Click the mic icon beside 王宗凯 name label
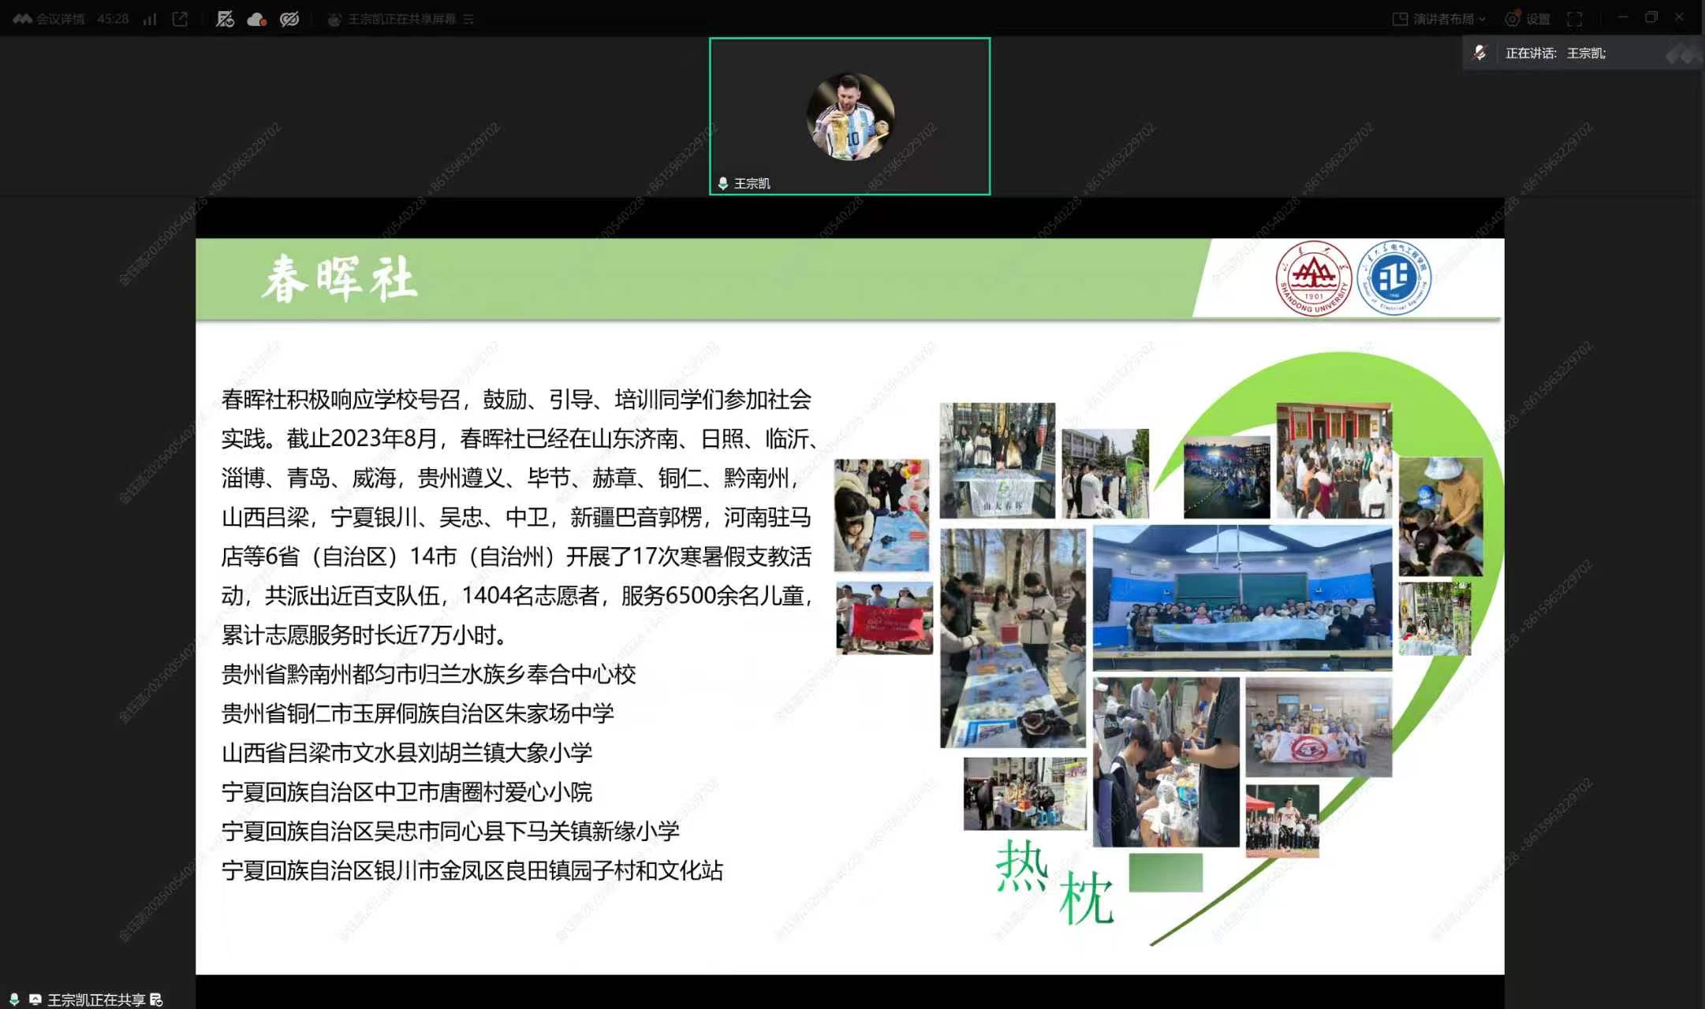Image resolution: width=1705 pixels, height=1009 pixels. tap(723, 183)
